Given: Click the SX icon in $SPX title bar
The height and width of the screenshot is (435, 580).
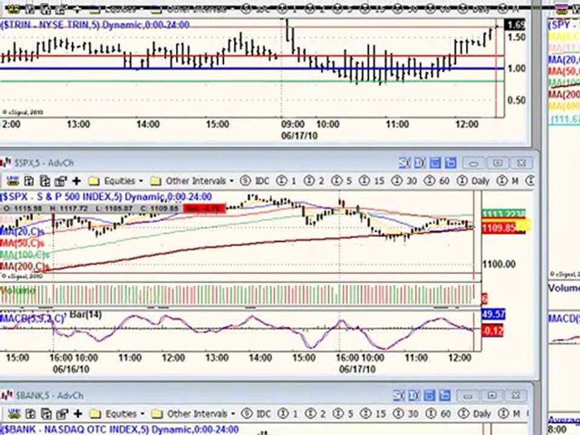Looking at the screenshot, I should tap(404, 163).
